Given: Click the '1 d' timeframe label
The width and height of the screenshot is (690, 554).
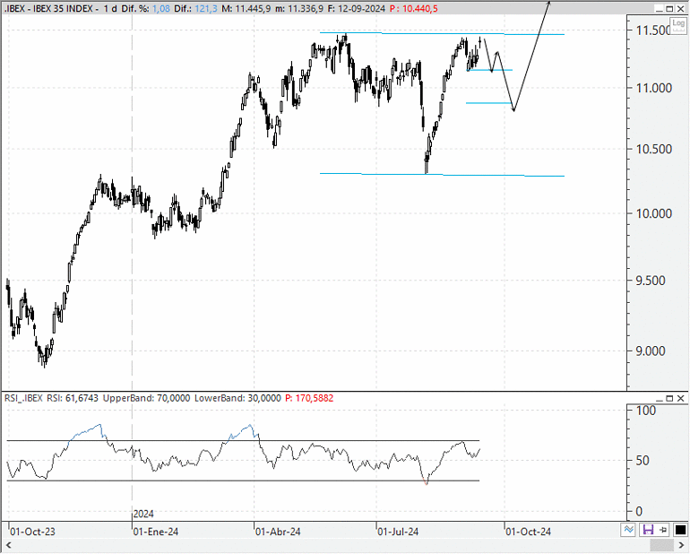Looking at the screenshot, I should point(110,9).
